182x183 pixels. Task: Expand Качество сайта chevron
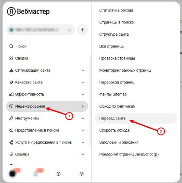(82, 83)
